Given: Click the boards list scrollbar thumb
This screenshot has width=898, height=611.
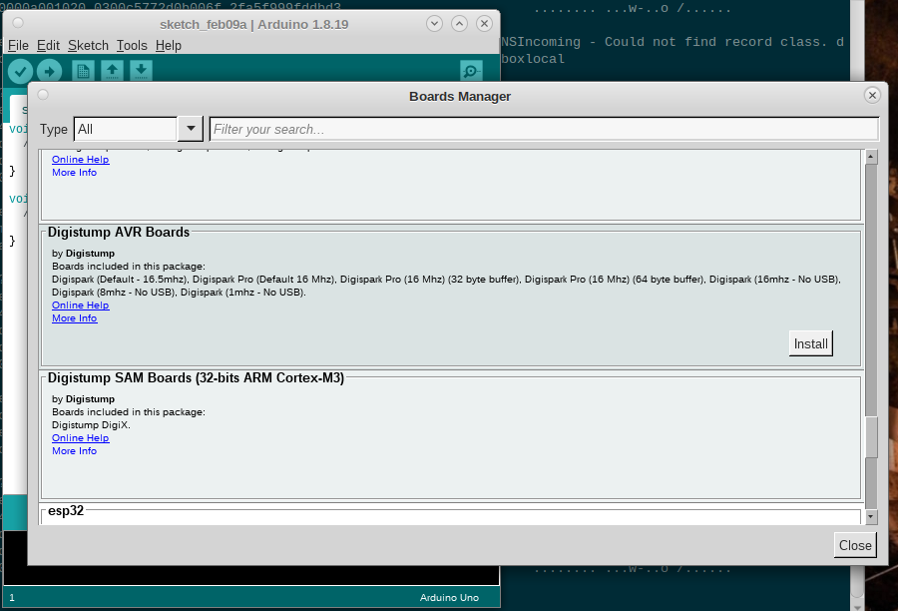Looking at the screenshot, I should tap(871, 437).
